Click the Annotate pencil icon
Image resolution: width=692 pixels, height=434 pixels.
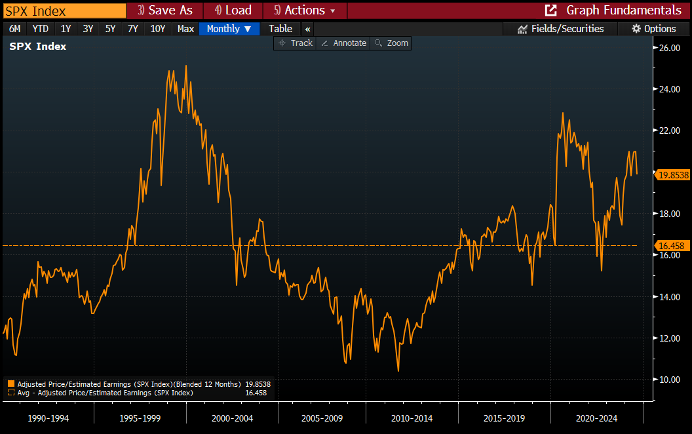tap(324, 43)
